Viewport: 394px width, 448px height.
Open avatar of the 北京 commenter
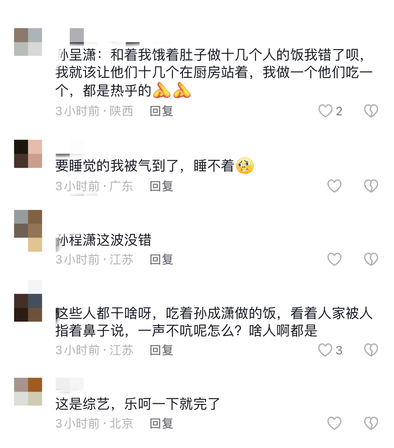point(28,392)
